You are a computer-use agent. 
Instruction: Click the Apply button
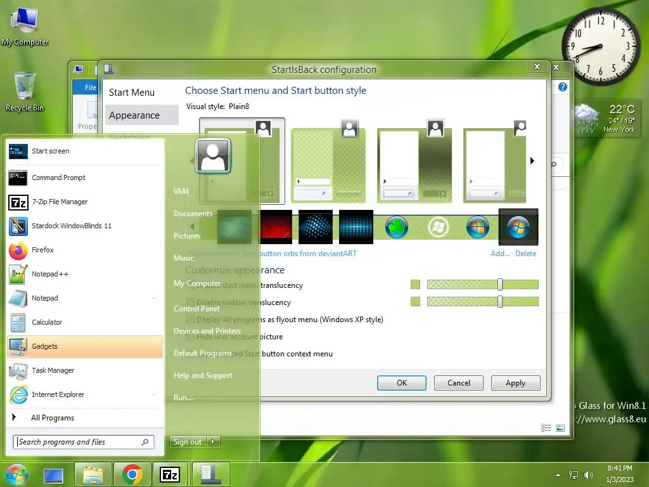coord(516,383)
